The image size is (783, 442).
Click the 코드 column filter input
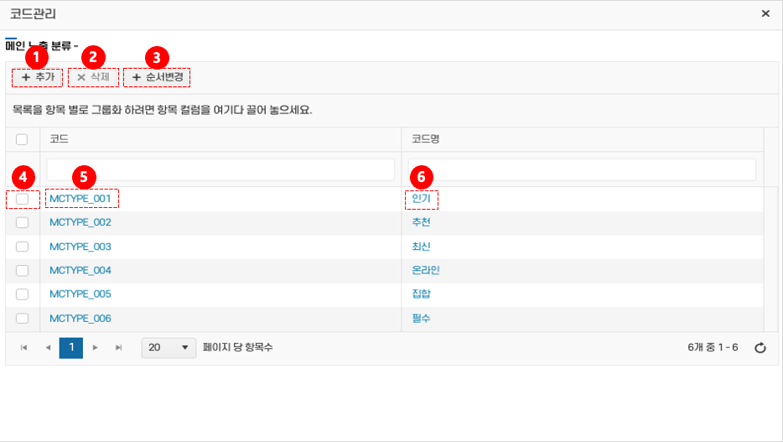(x=220, y=169)
